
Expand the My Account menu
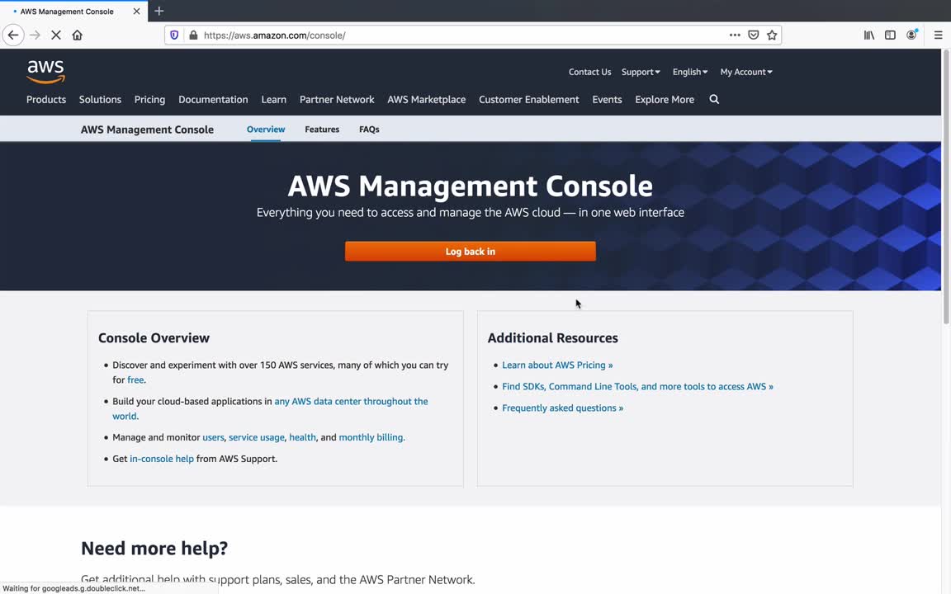coord(745,72)
